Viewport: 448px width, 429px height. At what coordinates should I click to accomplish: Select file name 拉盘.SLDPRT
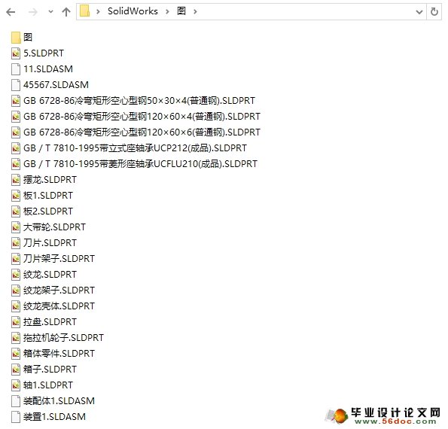pyautogui.click(x=50, y=322)
